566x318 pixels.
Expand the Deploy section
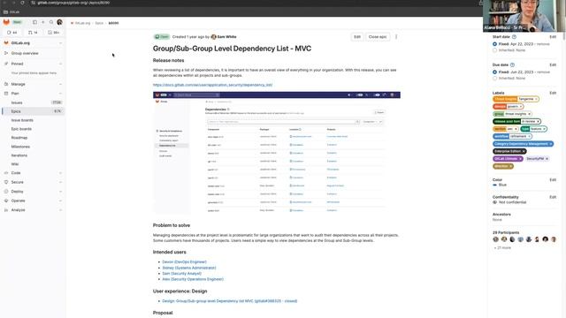pyautogui.click(x=33, y=192)
